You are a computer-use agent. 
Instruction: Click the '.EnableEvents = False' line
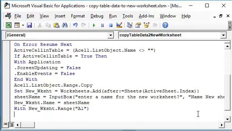(x=45, y=74)
